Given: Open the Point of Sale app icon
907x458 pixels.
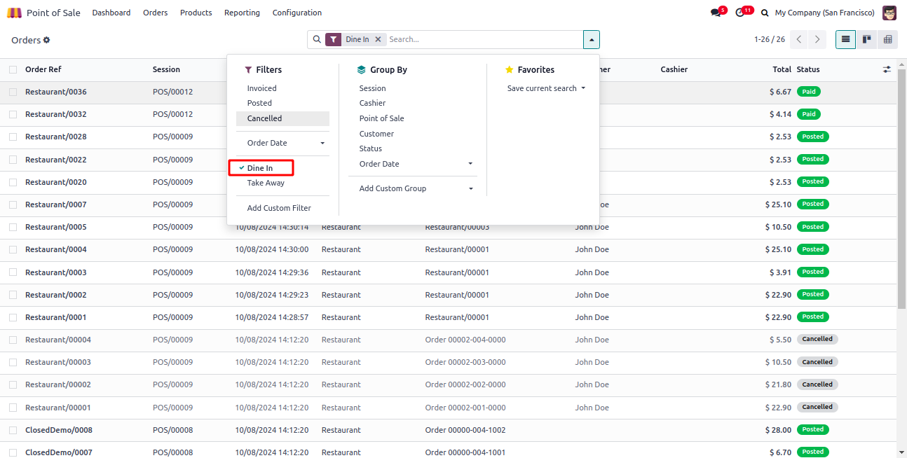Looking at the screenshot, I should [14, 13].
